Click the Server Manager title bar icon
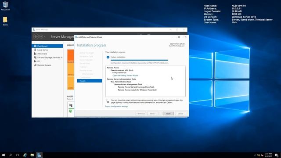This screenshot has width=281, height=158. click(x=34, y=29)
